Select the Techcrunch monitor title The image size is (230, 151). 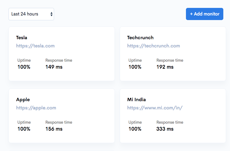tap(140, 38)
